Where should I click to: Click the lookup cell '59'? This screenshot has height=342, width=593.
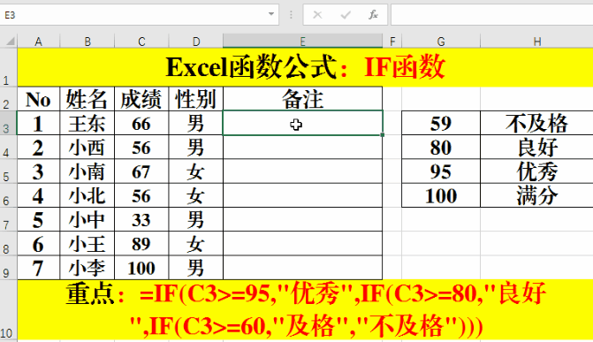click(x=441, y=123)
